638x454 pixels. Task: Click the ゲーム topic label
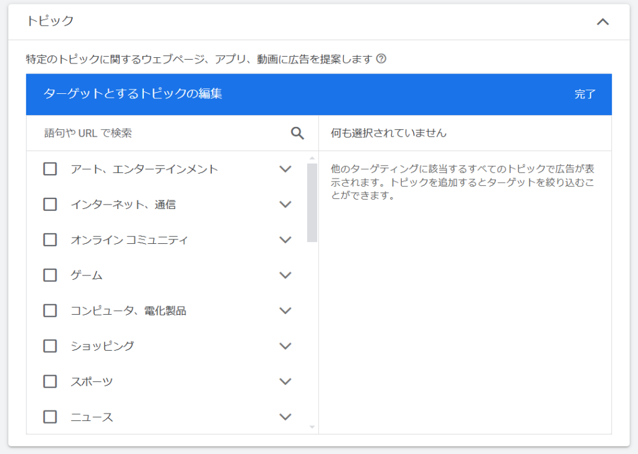86,276
